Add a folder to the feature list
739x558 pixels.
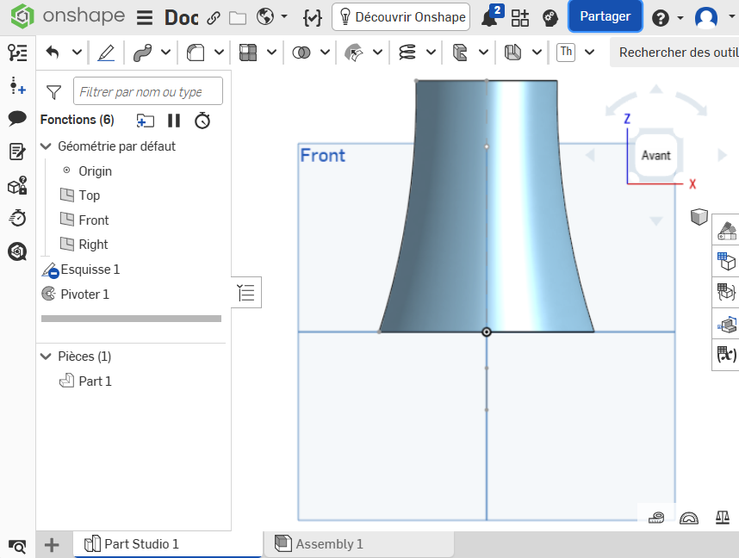pos(146,121)
